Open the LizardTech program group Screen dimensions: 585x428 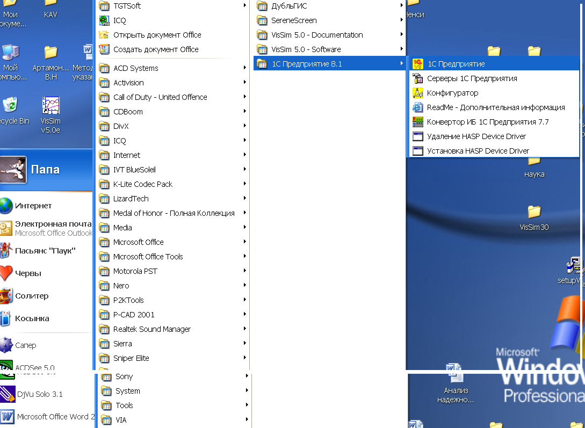(x=172, y=199)
